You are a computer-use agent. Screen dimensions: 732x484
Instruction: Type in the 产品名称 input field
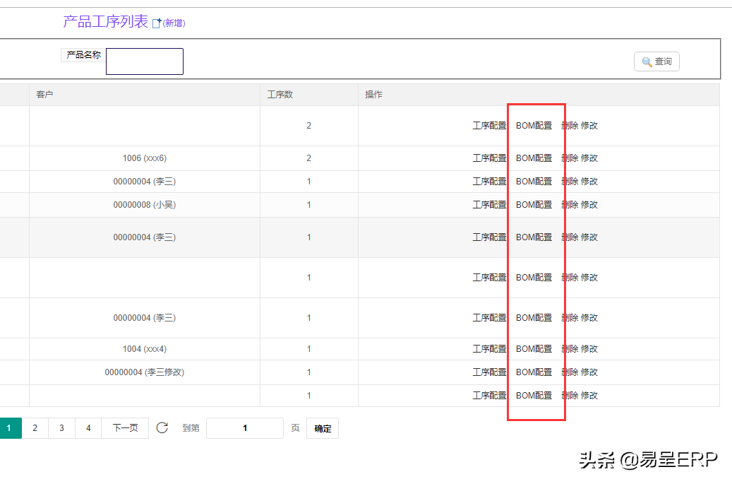coord(145,61)
